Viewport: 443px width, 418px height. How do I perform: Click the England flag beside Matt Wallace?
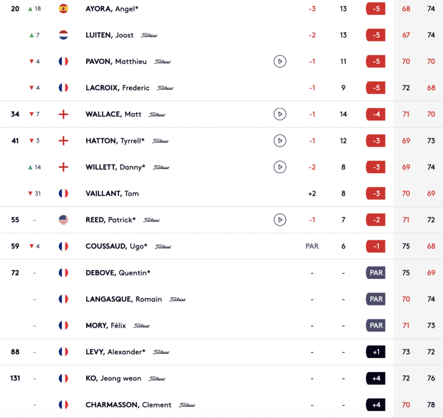coord(63,114)
